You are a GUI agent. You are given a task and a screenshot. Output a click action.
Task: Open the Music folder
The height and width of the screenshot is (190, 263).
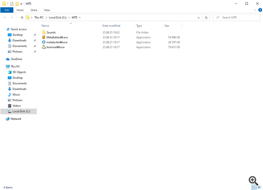(16, 94)
